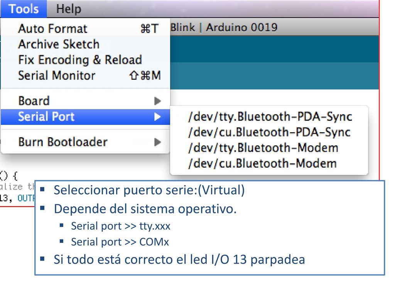The width and height of the screenshot is (395, 296).
Task: Click the Serial Port submenu arrow
Action: (x=157, y=117)
